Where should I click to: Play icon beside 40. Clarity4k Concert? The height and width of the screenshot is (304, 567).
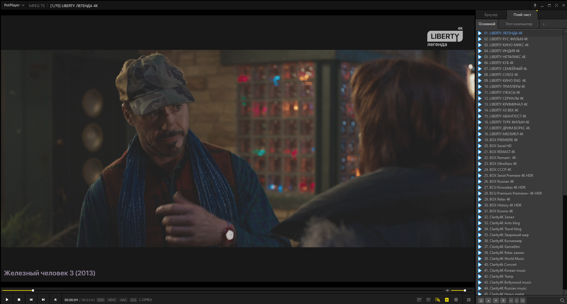point(480,265)
